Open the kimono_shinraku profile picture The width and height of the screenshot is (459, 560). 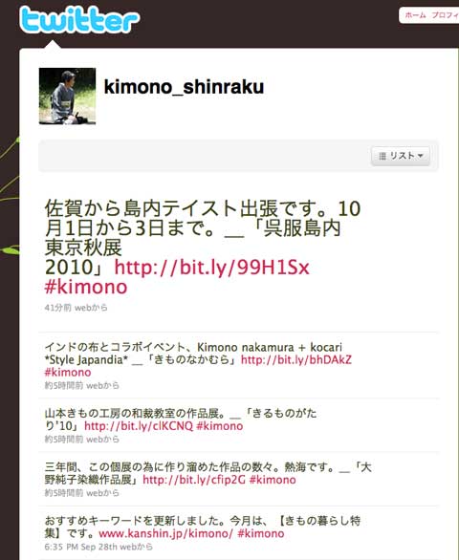click(67, 97)
